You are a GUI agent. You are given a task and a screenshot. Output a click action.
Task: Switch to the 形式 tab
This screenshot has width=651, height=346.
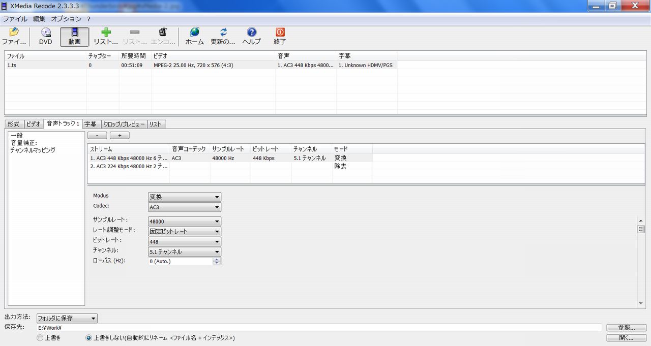point(14,124)
